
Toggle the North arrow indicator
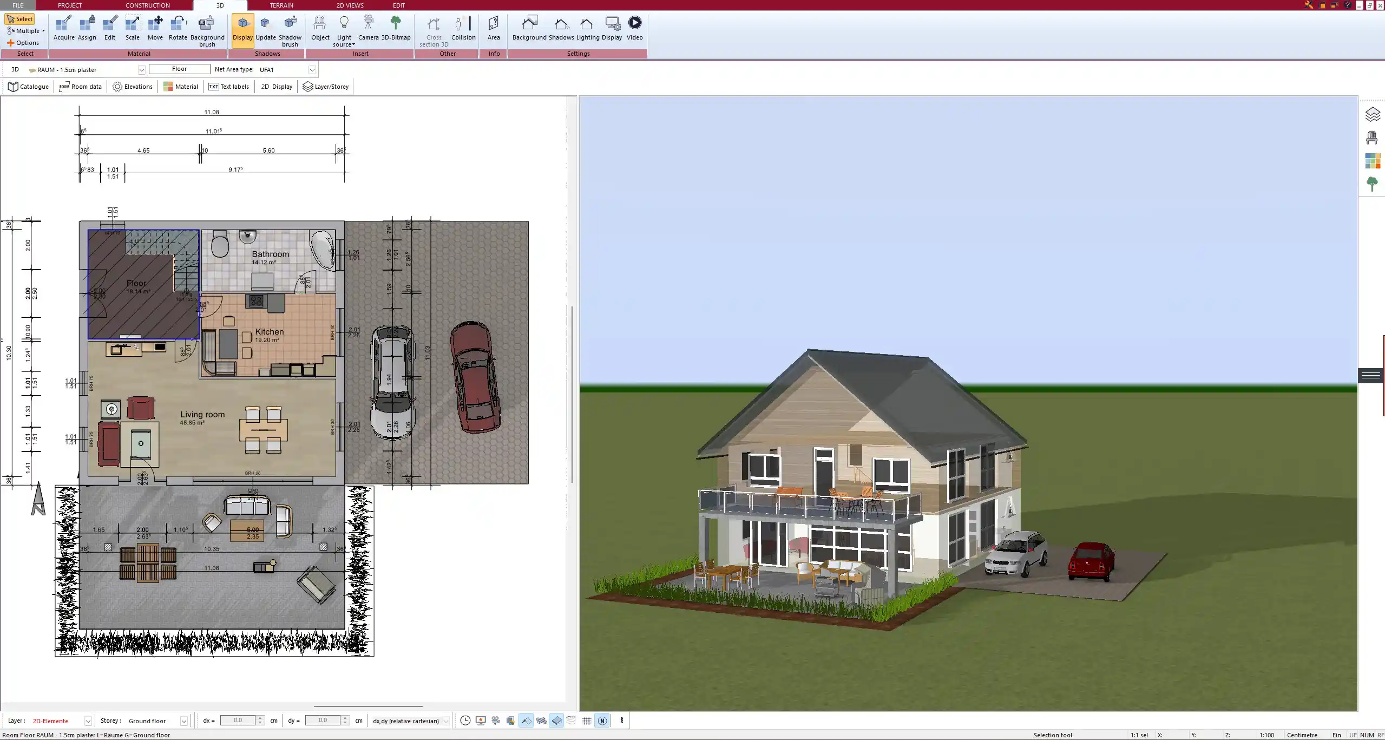point(602,721)
